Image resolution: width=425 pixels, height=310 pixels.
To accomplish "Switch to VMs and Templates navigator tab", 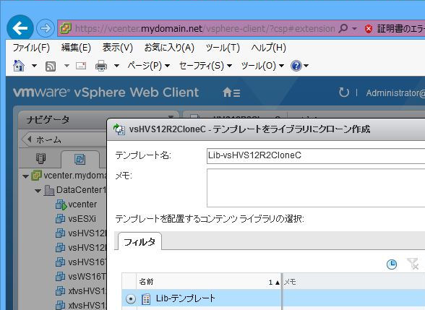I will 80,159.
